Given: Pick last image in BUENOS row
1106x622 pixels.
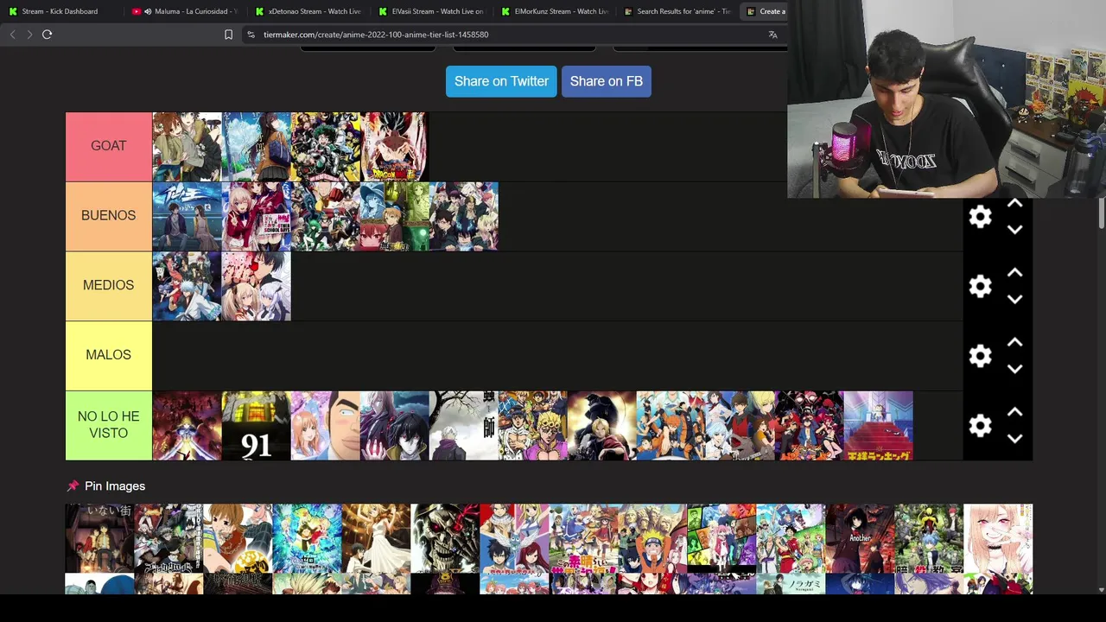Looking at the screenshot, I should 464,216.
